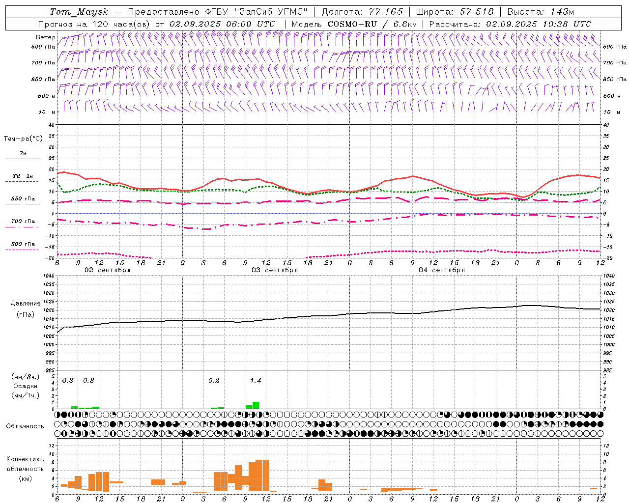This screenshot has height=503, width=629.
Task: Click the (мм/1ч.) precipitation unit label
Action: pyautogui.click(x=26, y=395)
